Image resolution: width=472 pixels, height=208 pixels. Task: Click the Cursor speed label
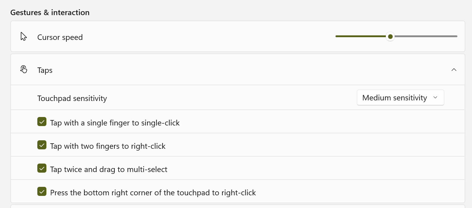pos(60,37)
